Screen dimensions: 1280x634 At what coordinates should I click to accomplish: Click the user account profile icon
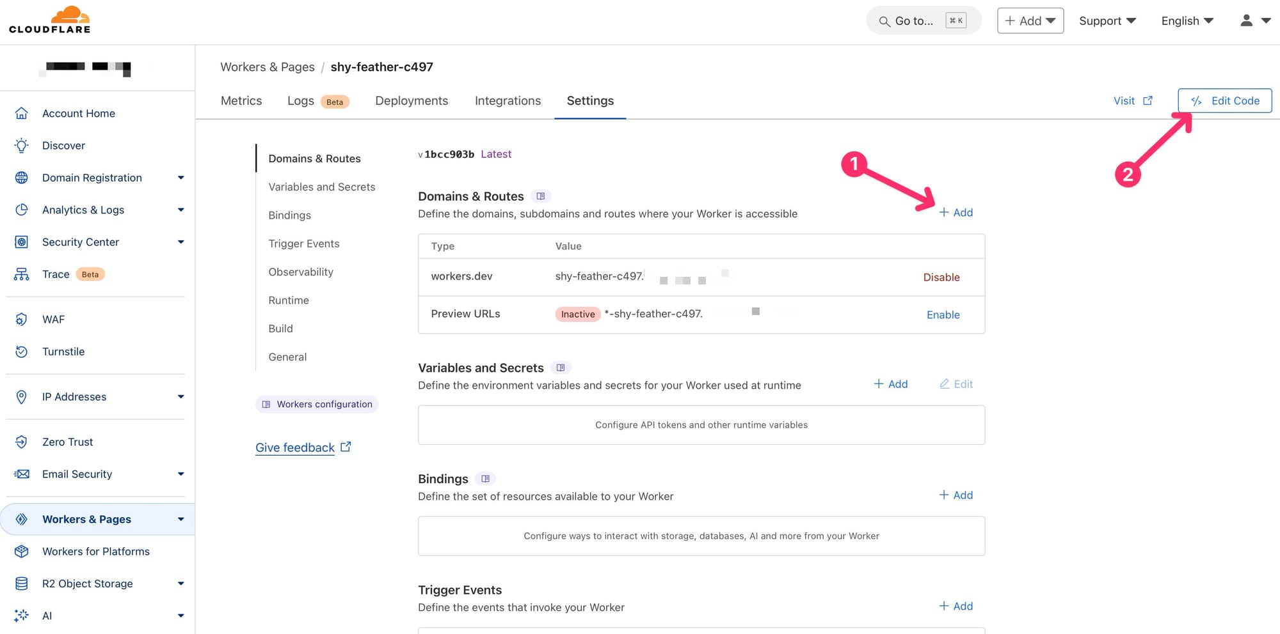[x=1246, y=20]
